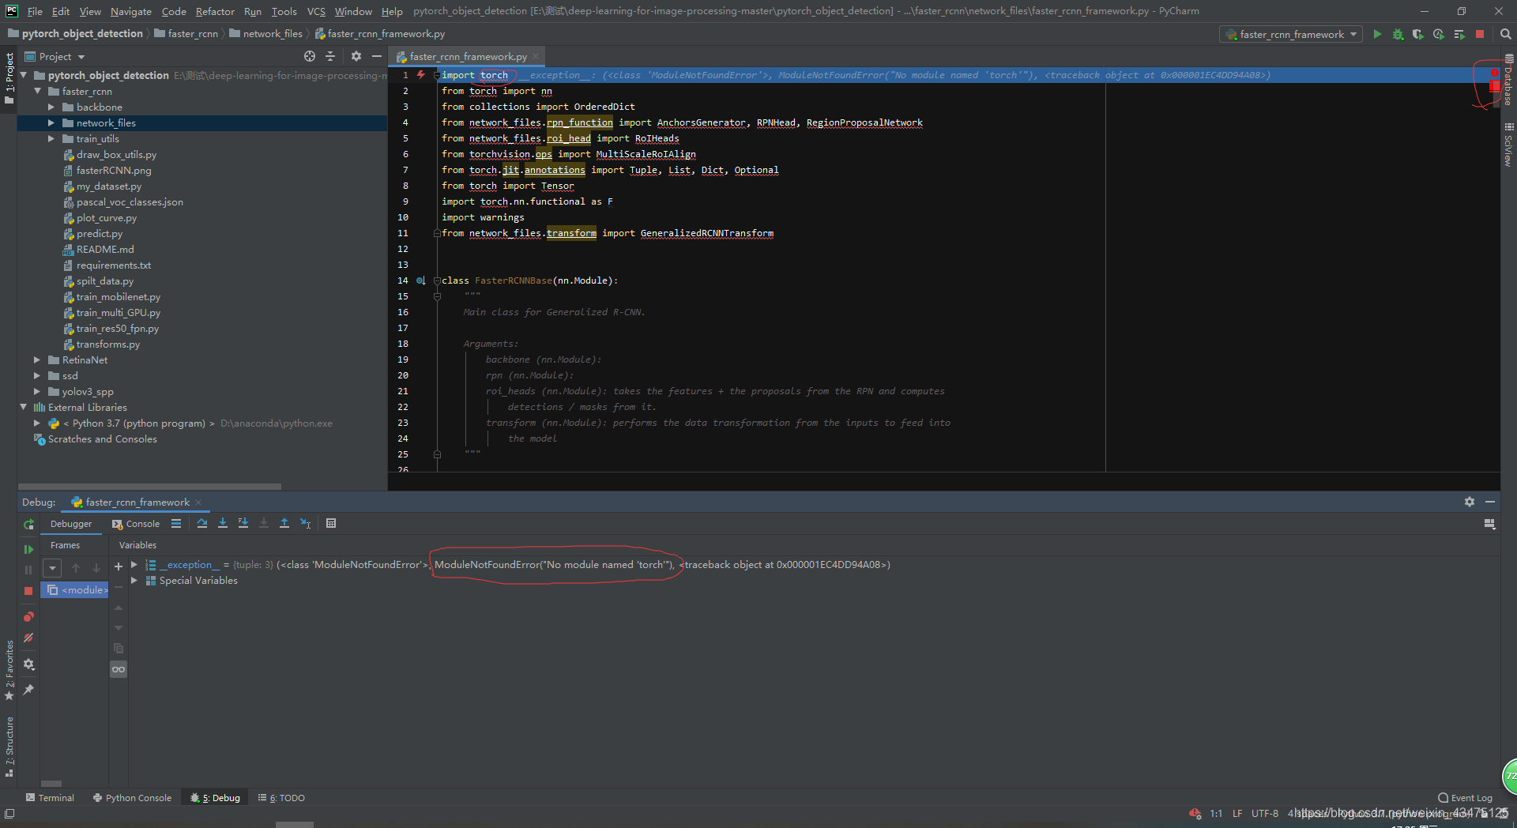This screenshot has width=1517, height=828.
Task: Open the Debug panel settings gear
Action: (x=1469, y=502)
